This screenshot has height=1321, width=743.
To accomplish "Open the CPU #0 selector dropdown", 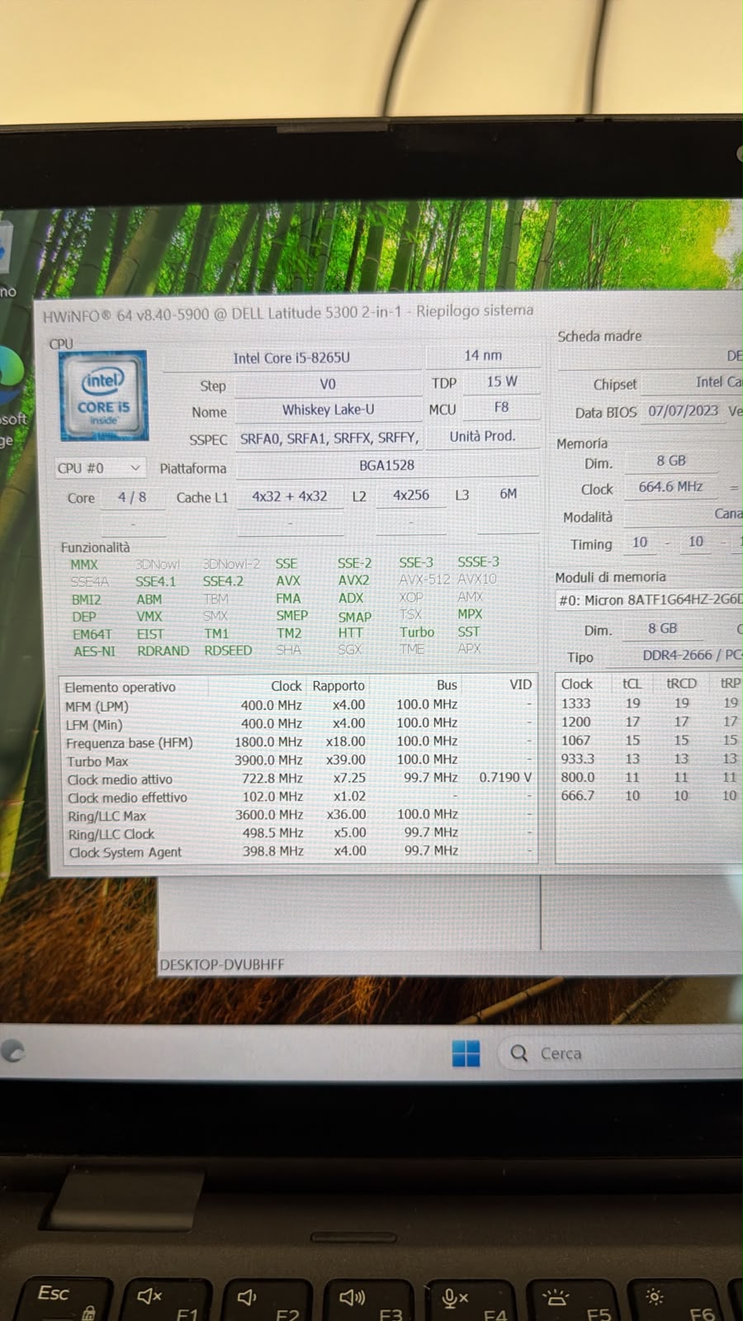I will click(x=100, y=468).
